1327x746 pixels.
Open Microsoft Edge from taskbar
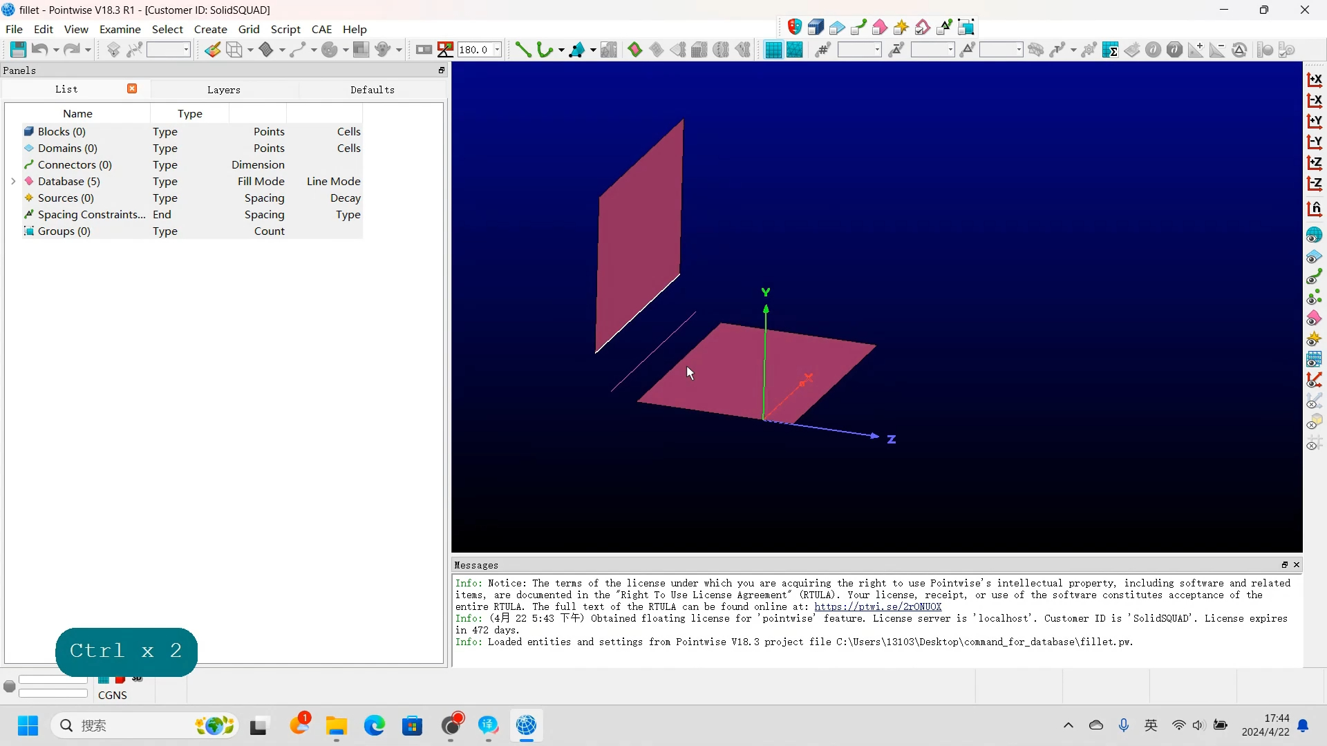(374, 725)
